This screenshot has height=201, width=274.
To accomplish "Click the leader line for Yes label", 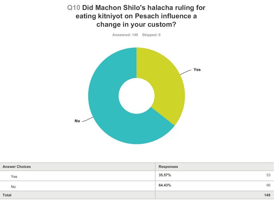I will (x=185, y=72).
